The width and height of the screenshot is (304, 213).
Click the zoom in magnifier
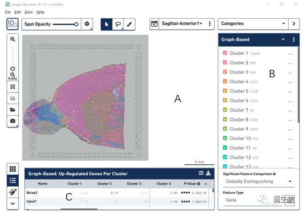click(13, 39)
